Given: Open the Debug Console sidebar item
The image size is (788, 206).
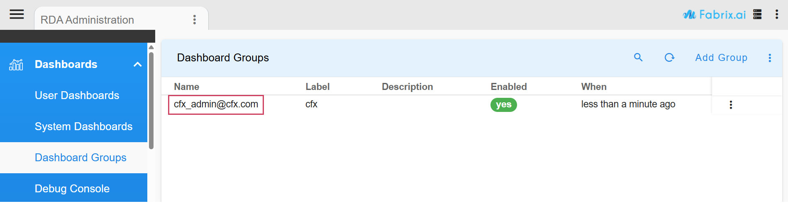Looking at the screenshot, I should pyautogui.click(x=72, y=189).
